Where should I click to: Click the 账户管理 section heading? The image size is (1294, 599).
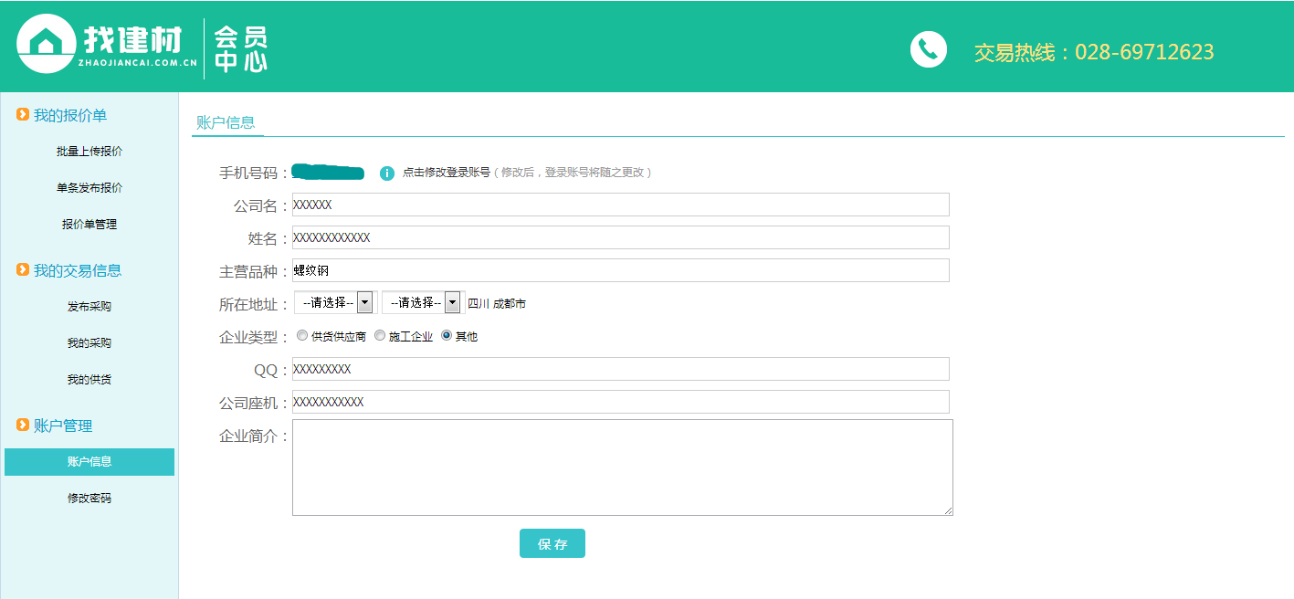pos(63,426)
